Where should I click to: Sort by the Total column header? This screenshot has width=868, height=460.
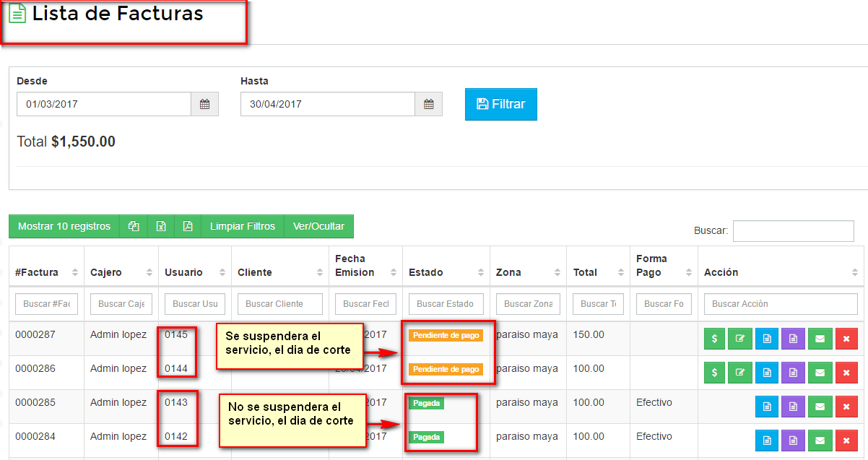click(597, 272)
